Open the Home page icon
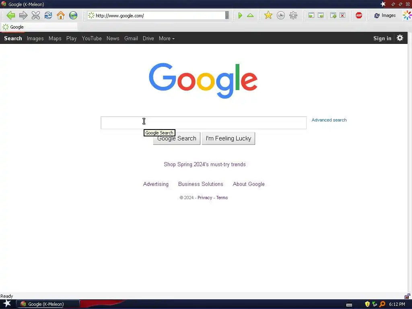Screen dimensions: 412x309 [61, 15]
